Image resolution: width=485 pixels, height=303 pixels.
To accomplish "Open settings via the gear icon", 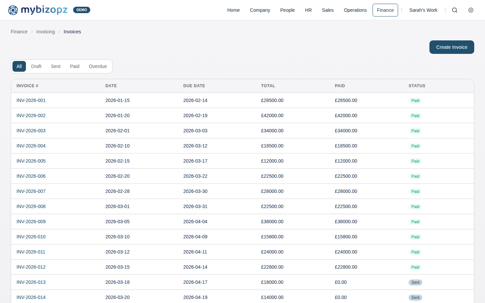I will (471, 10).
